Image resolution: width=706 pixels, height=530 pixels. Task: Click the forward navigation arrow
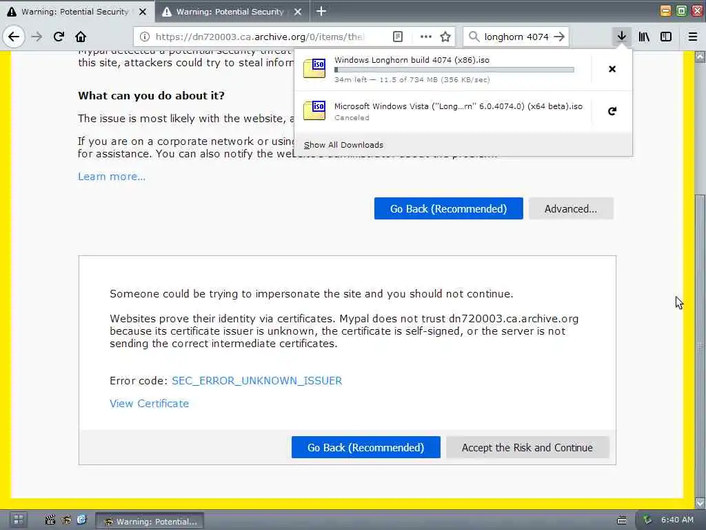pyautogui.click(x=37, y=37)
